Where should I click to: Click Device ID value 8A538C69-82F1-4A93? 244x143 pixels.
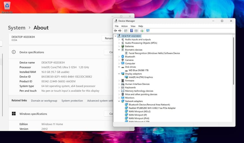pyautogui.click(x=67, y=77)
